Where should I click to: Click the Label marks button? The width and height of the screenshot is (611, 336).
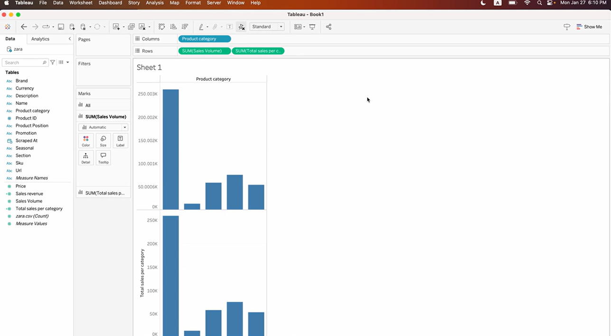tap(120, 141)
